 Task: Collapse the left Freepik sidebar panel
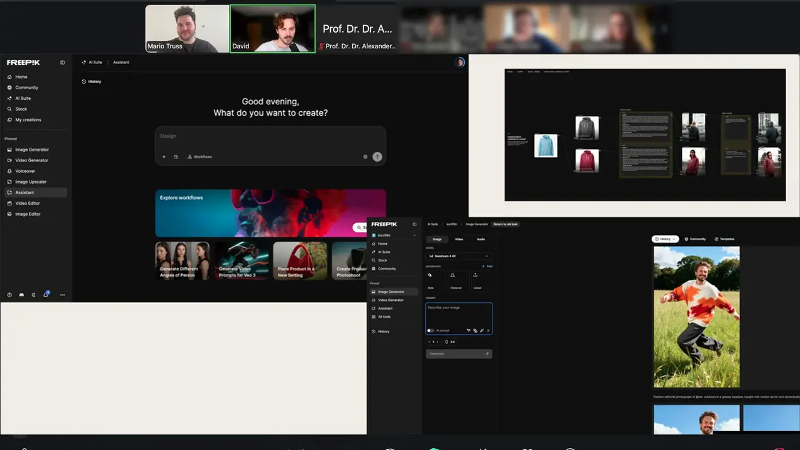coord(62,63)
